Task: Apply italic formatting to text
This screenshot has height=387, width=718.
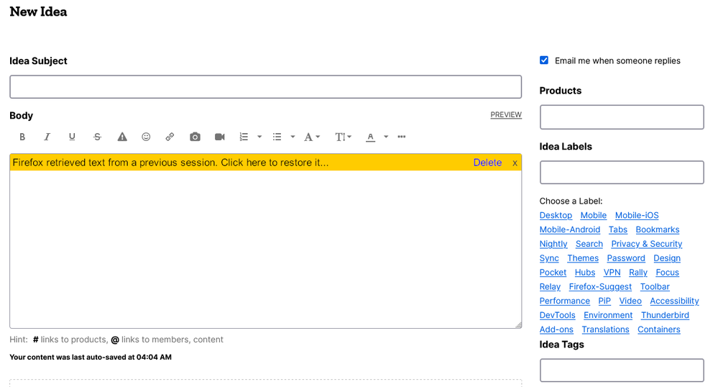Action: pyautogui.click(x=47, y=137)
